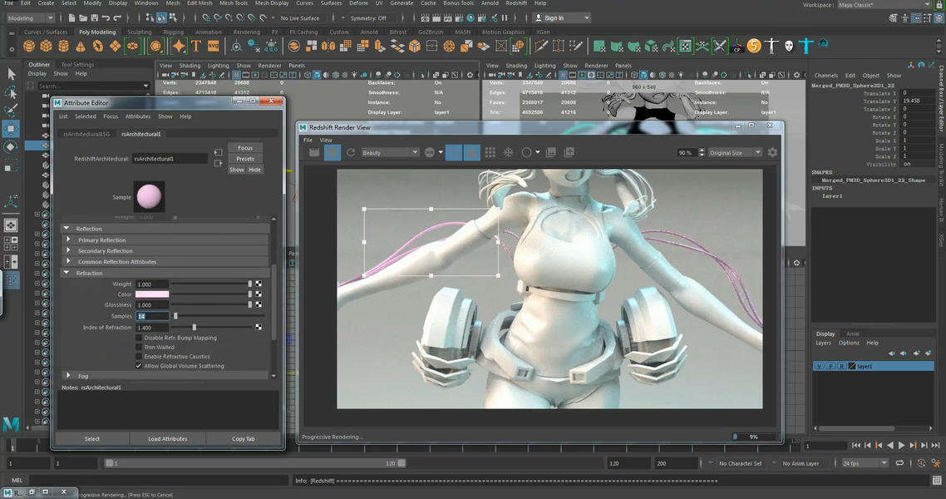Click the Translate Y value 19.458 field
This screenshot has width=946, height=499.
tap(917, 101)
